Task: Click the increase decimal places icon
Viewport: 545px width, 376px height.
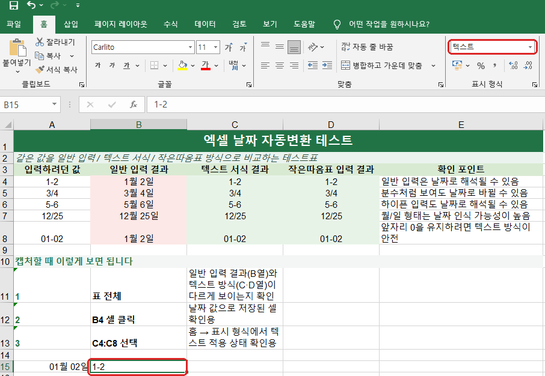Action: click(513, 65)
